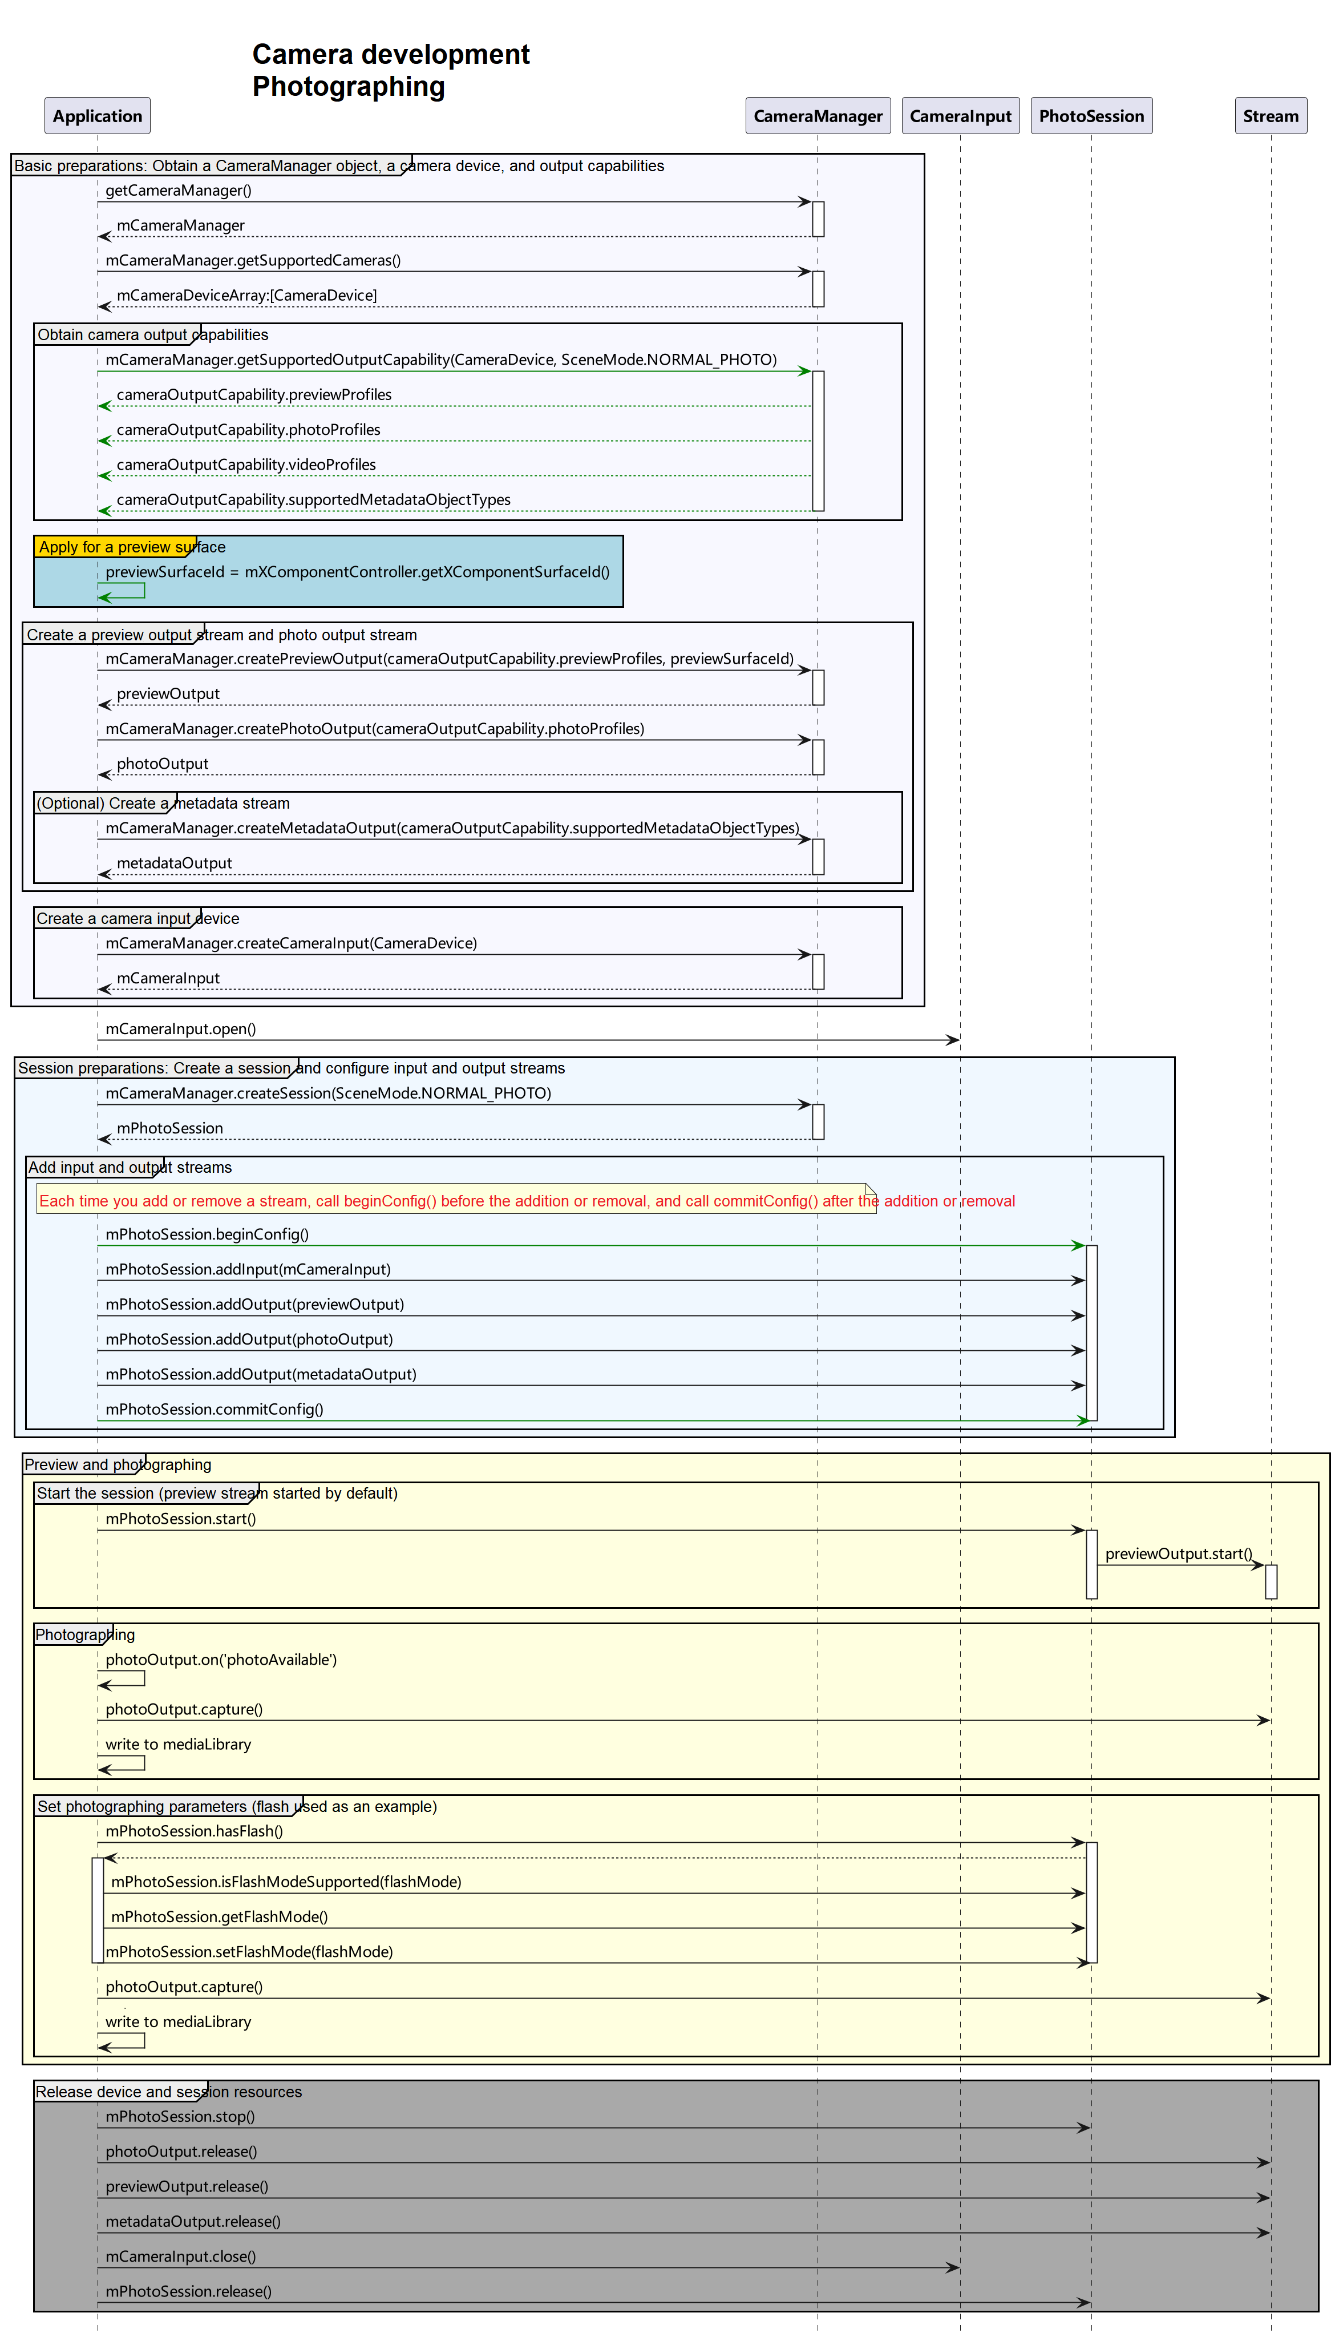Select the Preview and photographing frame label
The width and height of the screenshot is (1335, 2337).
pyautogui.click(x=118, y=1465)
